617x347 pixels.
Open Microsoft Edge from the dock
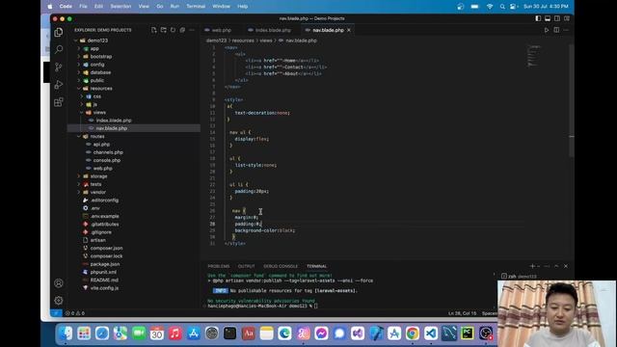pyautogui.click(x=284, y=334)
